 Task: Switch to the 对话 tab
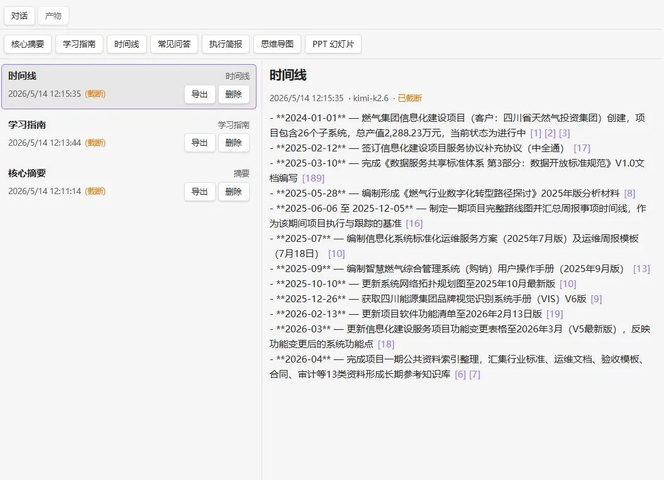pyautogui.click(x=19, y=16)
